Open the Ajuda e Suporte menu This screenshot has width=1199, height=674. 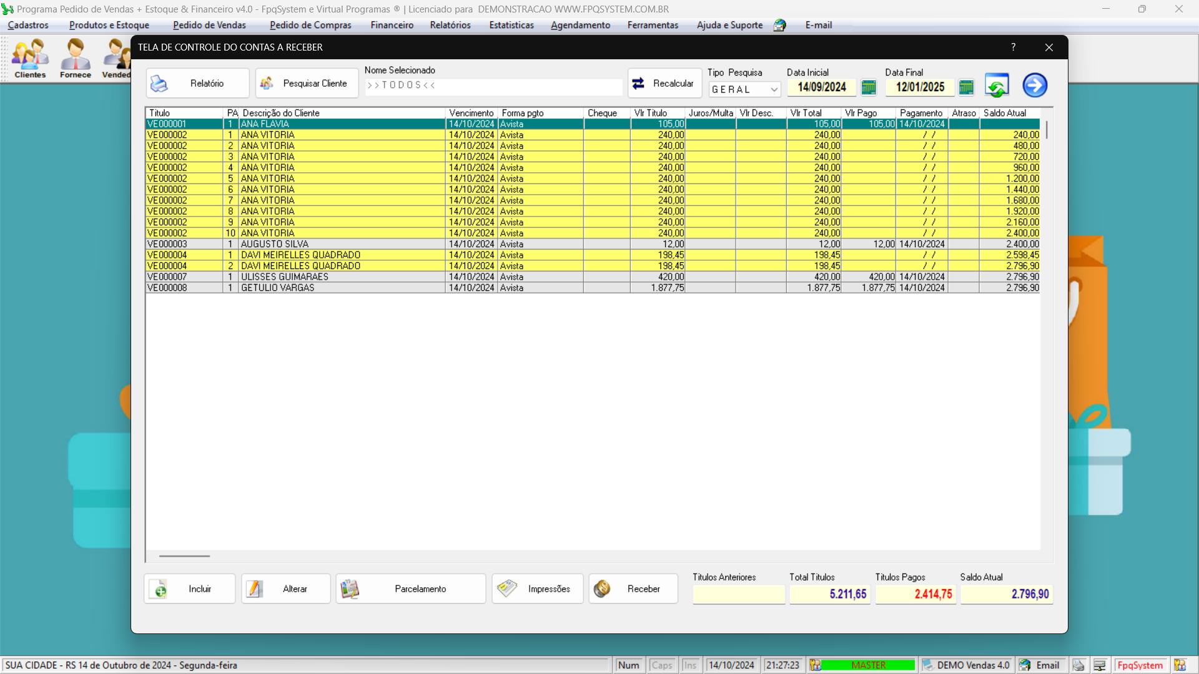point(729,25)
